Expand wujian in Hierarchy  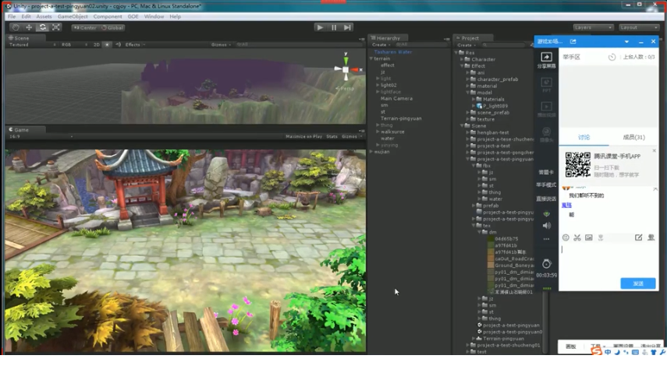coord(371,152)
